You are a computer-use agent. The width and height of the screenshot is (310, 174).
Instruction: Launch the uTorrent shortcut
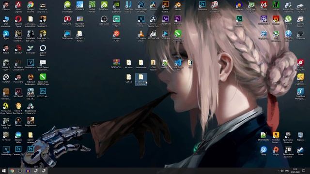[288, 20]
